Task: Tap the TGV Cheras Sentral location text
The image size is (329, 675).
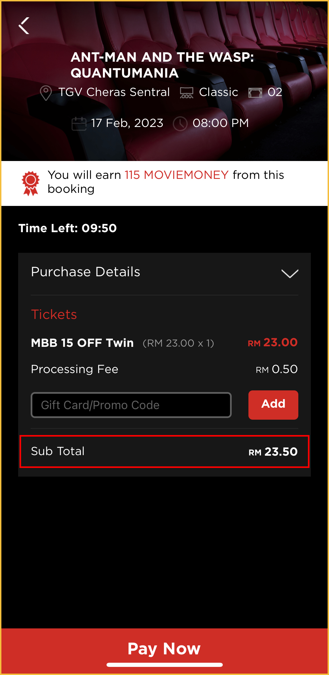Action: pos(114,92)
